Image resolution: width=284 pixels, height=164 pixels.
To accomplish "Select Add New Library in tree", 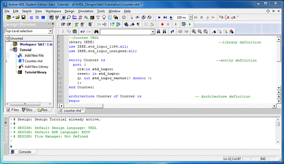I will (x=36, y=67).
